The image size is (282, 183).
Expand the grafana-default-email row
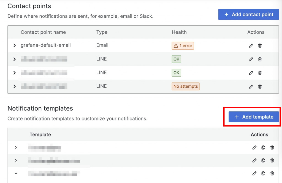[x=15, y=45]
